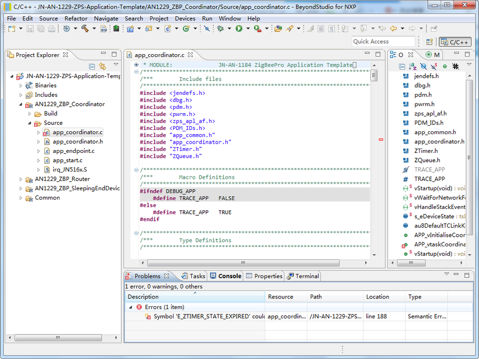The image size is (479, 359).
Task: Sort Outline entries alphabetically
Action: tap(412, 66)
